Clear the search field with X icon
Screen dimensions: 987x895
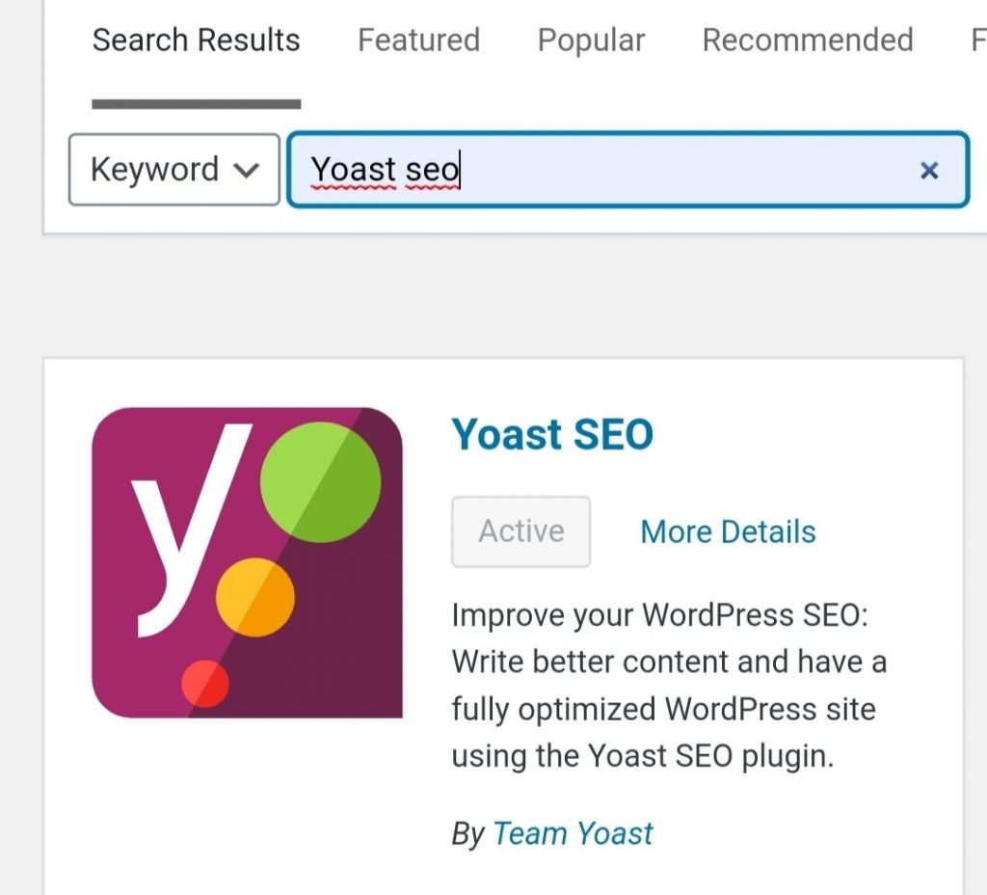pos(929,170)
